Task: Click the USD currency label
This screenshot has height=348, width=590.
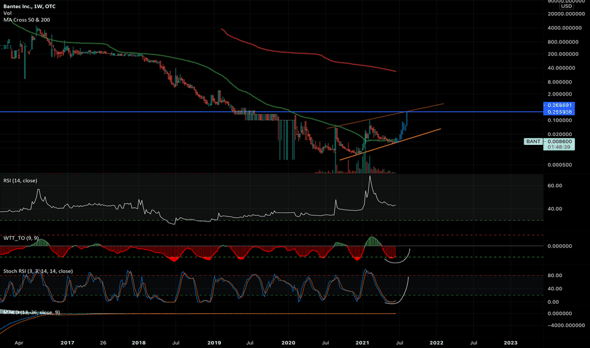Action: [567, 6]
